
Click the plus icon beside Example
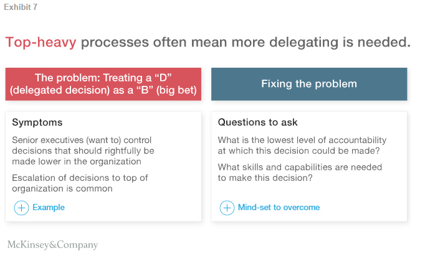click(x=21, y=208)
